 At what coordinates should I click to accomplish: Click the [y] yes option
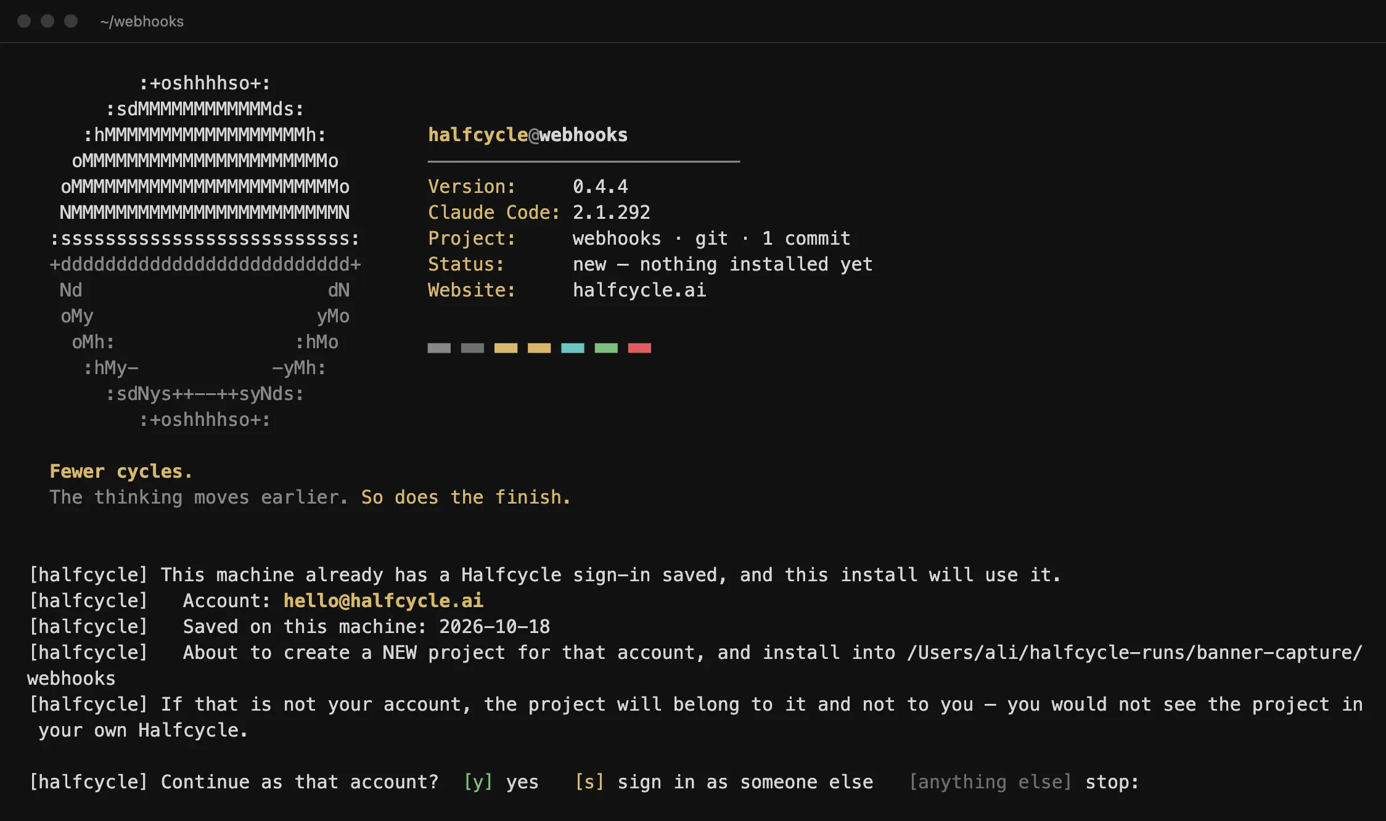pyautogui.click(x=501, y=782)
